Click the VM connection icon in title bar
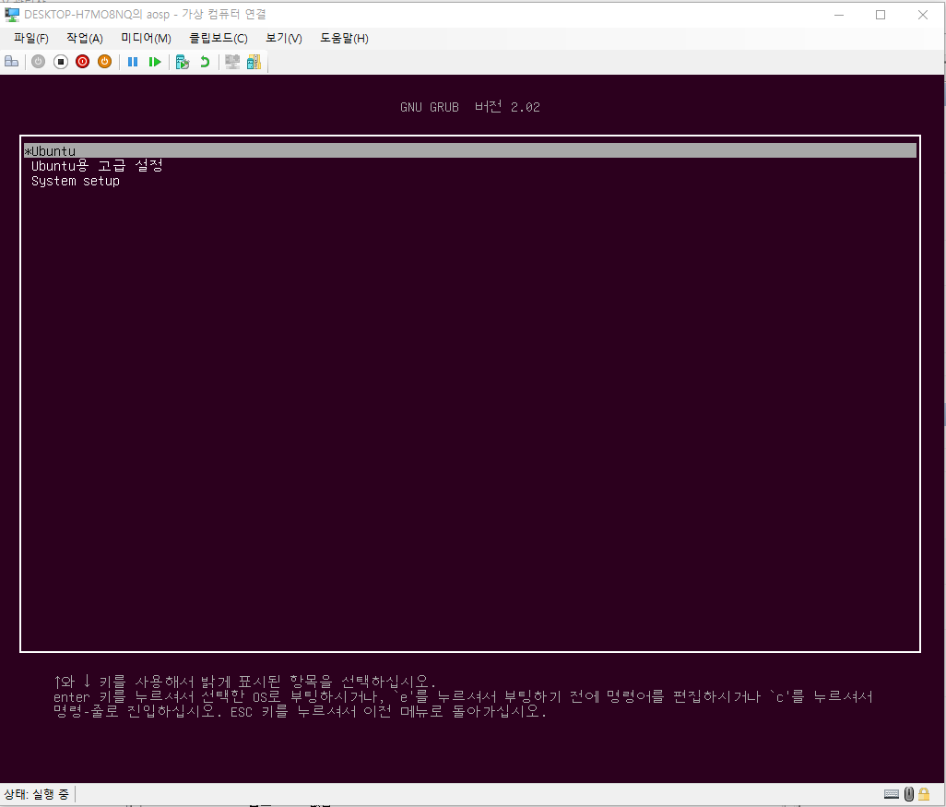Viewport: 946px width, 807px height. pos(12,15)
